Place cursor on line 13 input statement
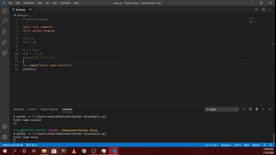The width and height of the screenshot is (276, 155). click(47, 65)
